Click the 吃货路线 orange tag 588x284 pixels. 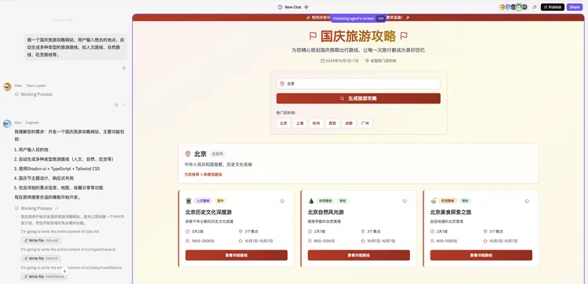(x=448, y=201)
